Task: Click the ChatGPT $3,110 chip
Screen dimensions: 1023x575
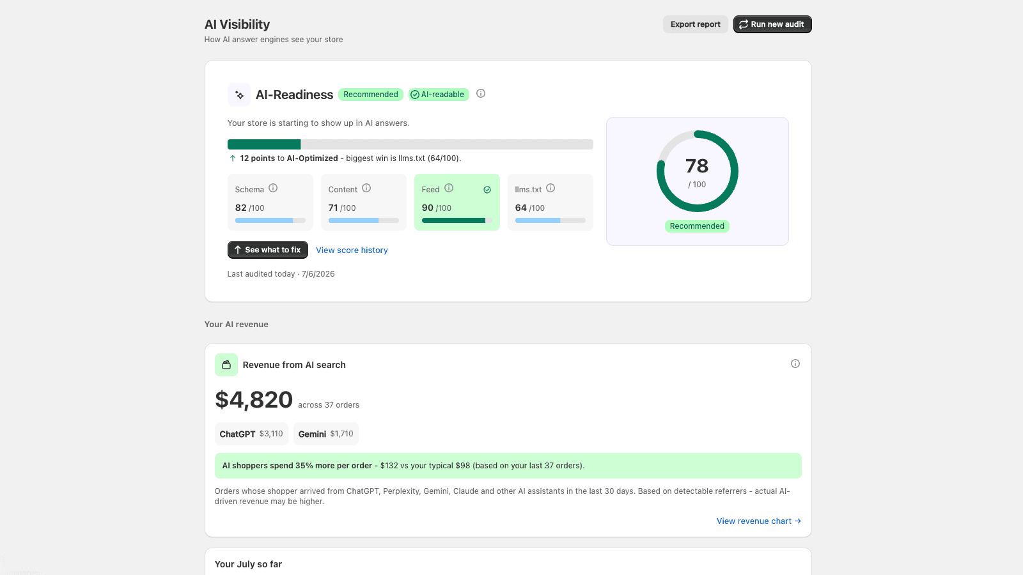Action: tap(251, 434)
